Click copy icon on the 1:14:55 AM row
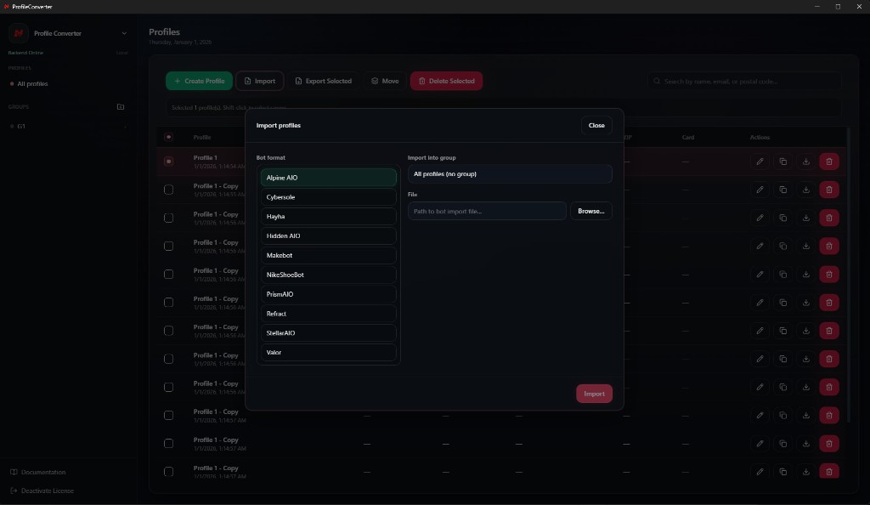The width and height of the screenshot is (870, 505). 782,190
